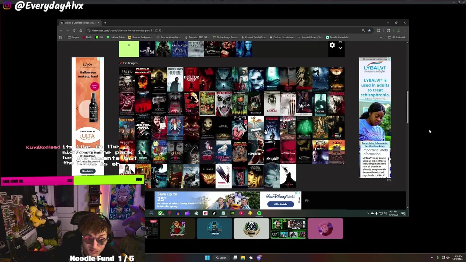This screenshot has height=262, width=466.
Task: Open Spotify in the inner taskbar
Action: 259,213
